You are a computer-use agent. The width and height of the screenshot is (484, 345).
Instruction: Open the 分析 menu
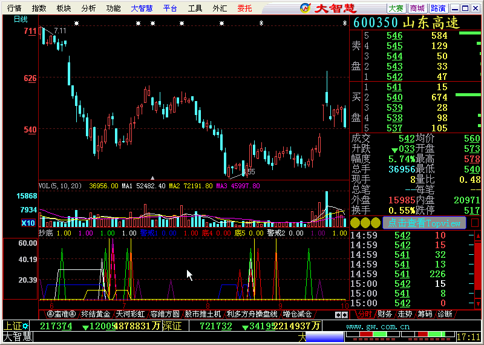88,8
